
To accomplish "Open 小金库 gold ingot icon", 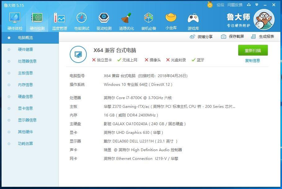I will tap(171, 21).
